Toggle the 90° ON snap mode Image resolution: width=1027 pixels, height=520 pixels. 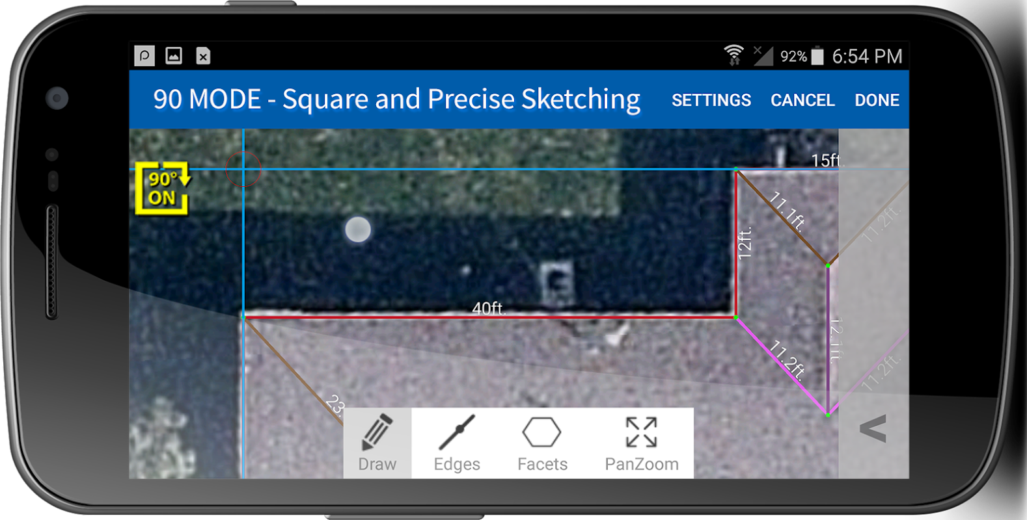[163, 188]
